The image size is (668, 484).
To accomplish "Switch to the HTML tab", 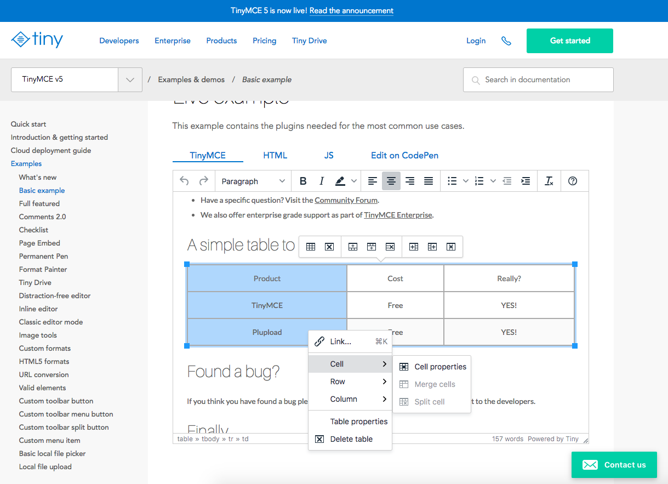I will coord(275,155).
